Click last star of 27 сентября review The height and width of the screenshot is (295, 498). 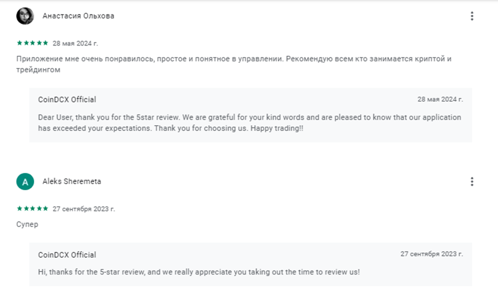point(46,209)
